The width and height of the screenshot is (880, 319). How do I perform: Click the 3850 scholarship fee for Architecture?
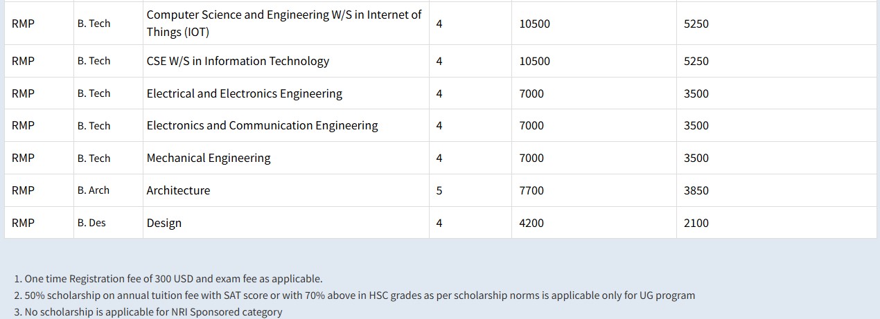[696, 190]
